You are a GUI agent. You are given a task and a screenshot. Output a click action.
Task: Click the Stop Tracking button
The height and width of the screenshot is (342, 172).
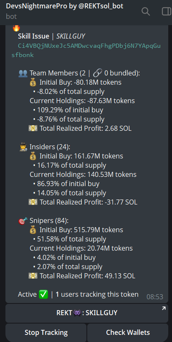coord(46,333)
